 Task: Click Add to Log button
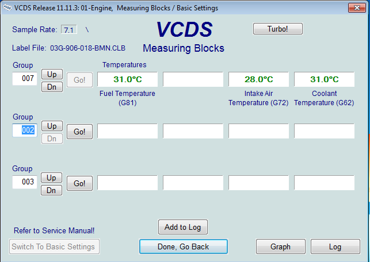pyautogui.click(x=183, y=227)
